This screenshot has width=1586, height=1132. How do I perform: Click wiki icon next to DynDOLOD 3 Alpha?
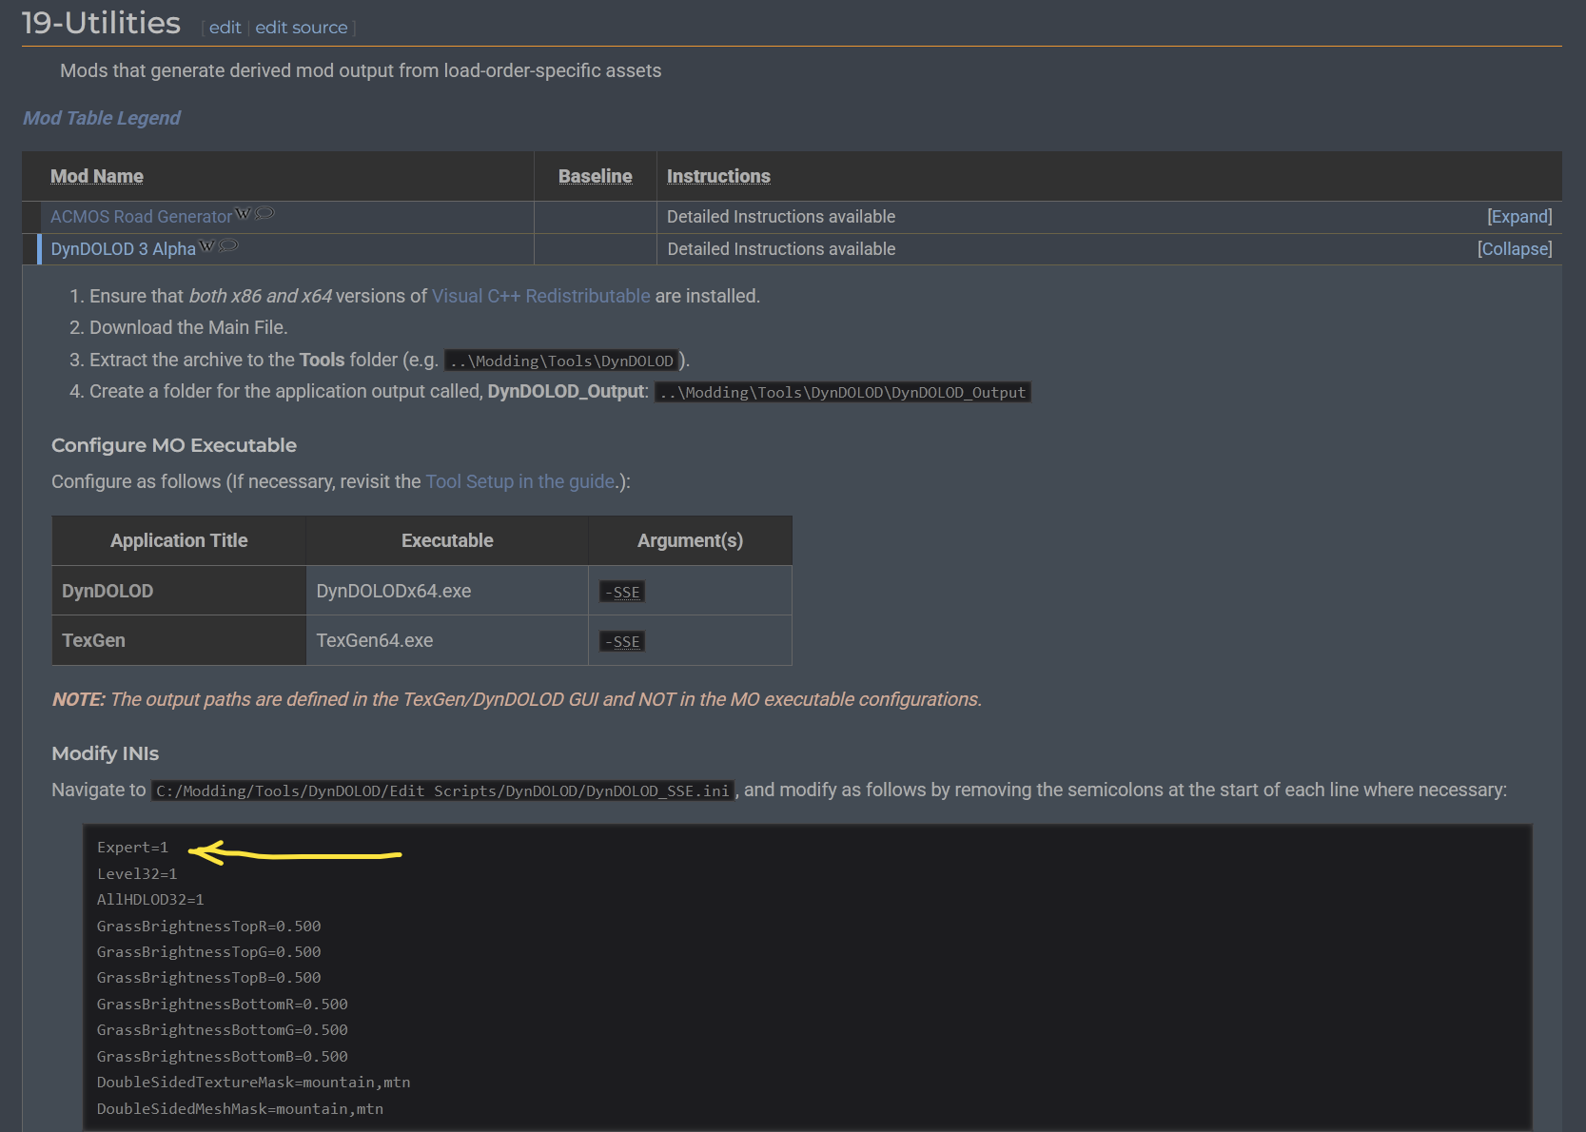206,245
